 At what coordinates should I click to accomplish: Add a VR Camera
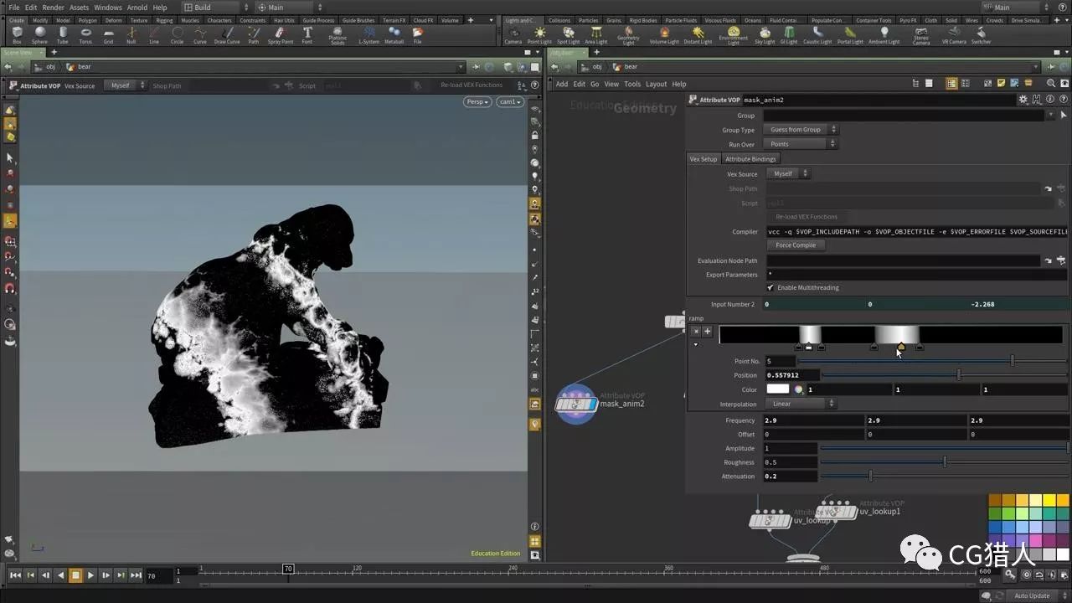[954, 34]
